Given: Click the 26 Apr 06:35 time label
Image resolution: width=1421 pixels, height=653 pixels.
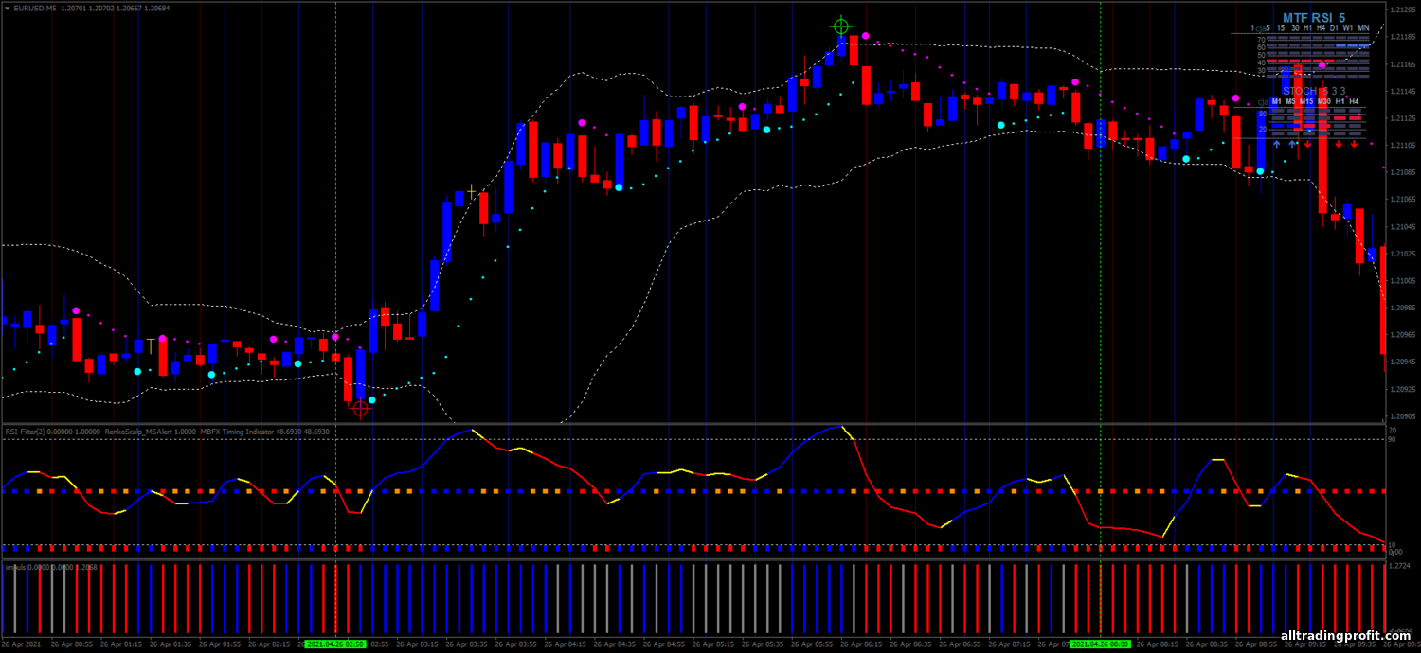Looking at the screenshot, I should point(910,644).
